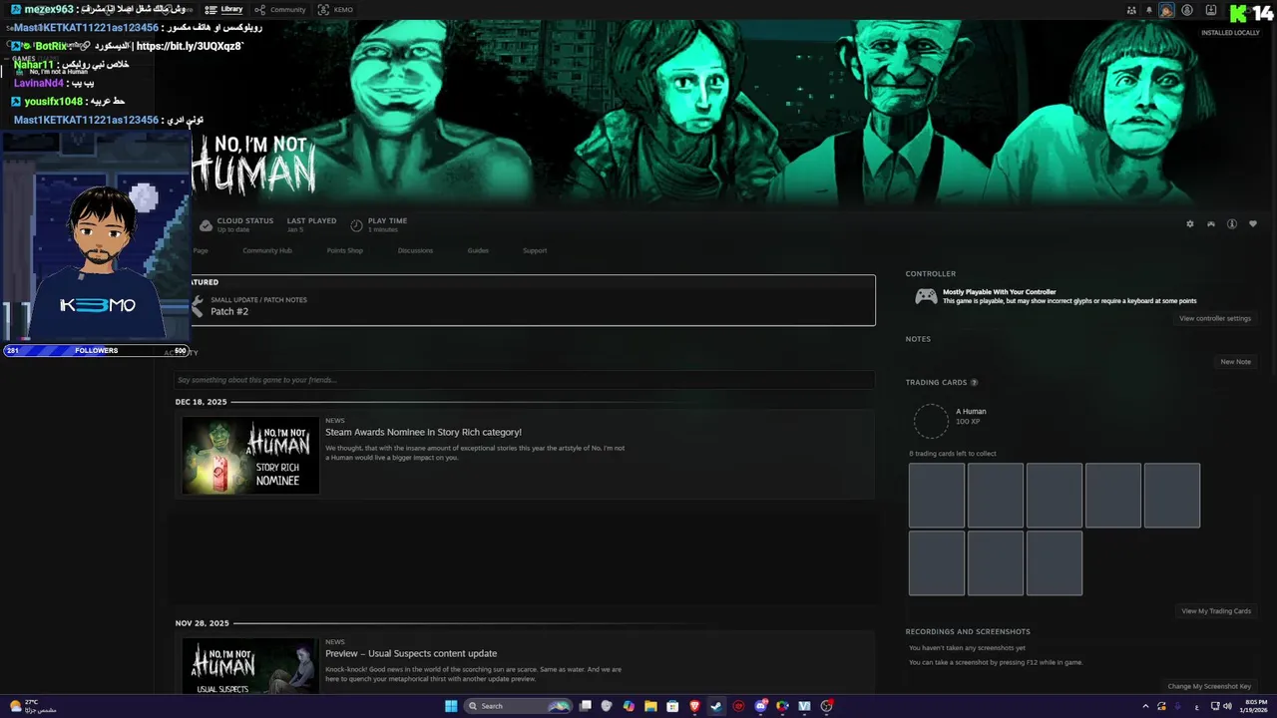This screenshot has width=1277, height=718.
Task: Open the controller layout icon beside the gear
Action: tap(1211, 224)
